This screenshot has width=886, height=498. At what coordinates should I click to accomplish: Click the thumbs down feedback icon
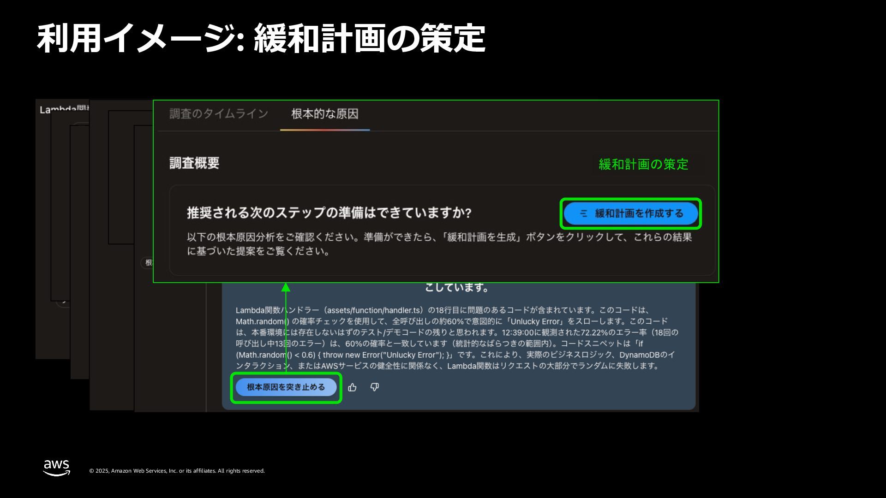pyautogui.click(x=375, y=387)
